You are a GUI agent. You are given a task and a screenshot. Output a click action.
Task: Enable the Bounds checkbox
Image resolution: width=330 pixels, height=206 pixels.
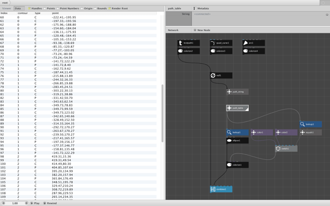(x=95, y=8)
